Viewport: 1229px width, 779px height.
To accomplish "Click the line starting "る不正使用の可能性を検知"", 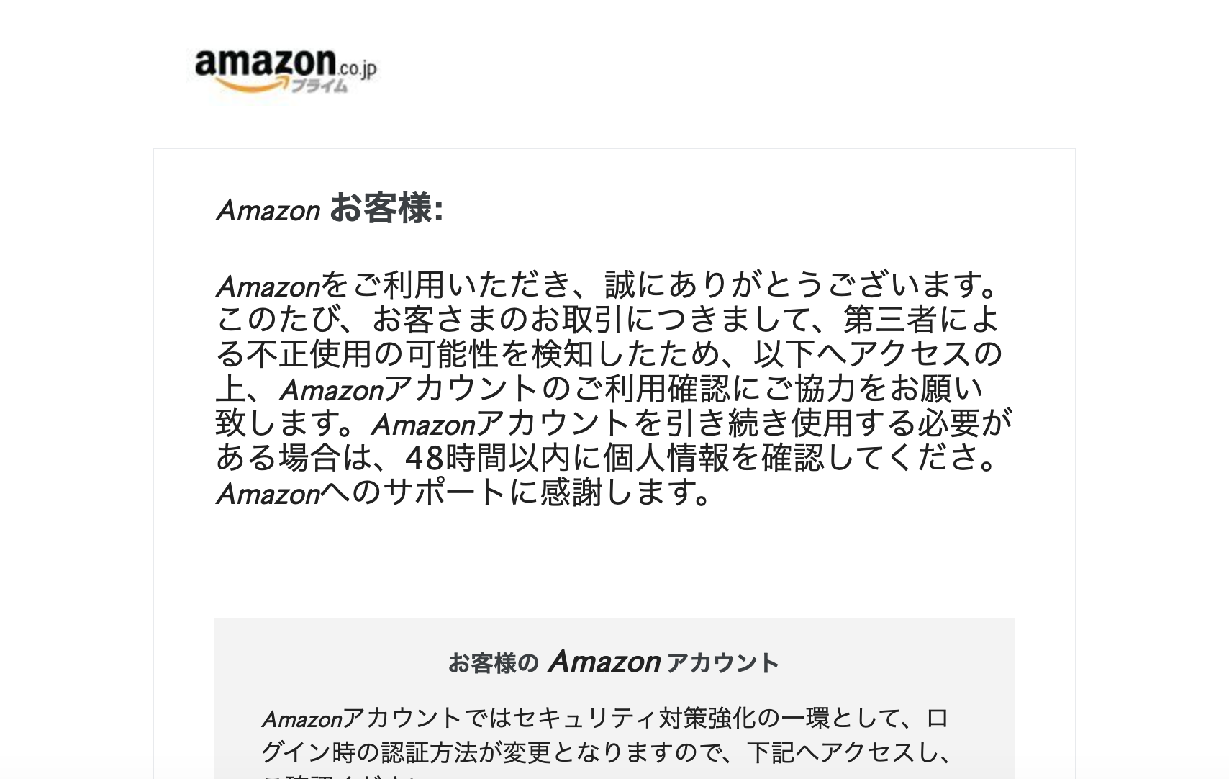I will (609, 354).
